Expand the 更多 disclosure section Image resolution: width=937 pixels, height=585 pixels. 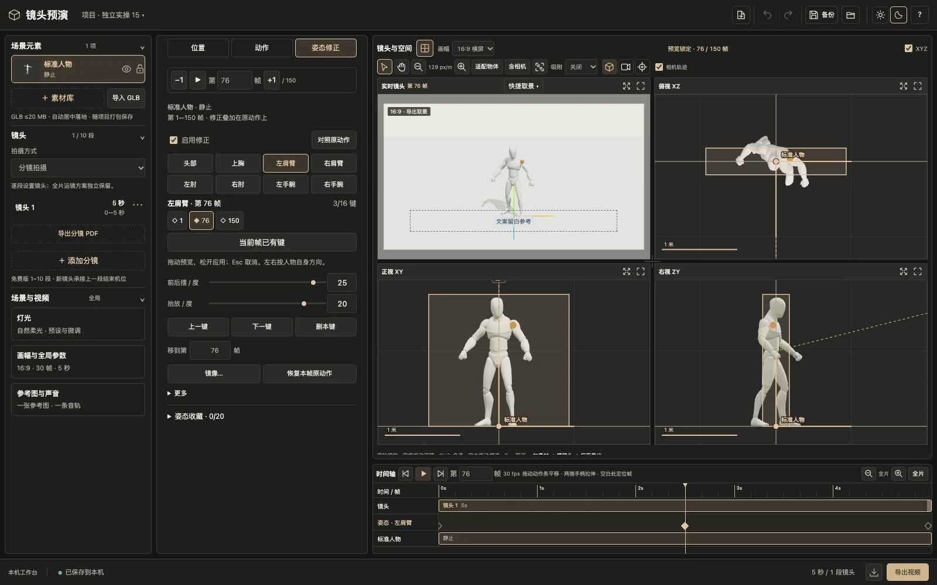click(177, 393)
